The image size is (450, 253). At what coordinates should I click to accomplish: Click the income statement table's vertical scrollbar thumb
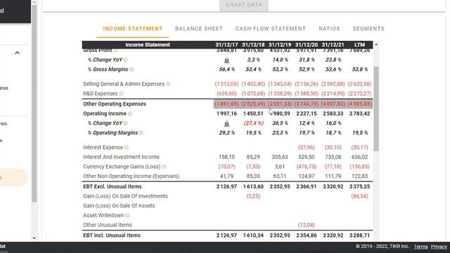pyautogui.click(x=376, y=108)
